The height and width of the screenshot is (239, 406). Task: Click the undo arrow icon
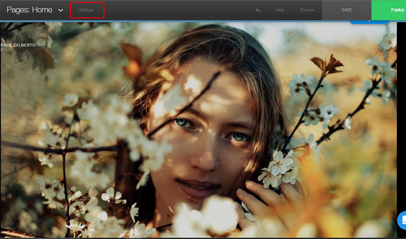[x=258, y=10]
